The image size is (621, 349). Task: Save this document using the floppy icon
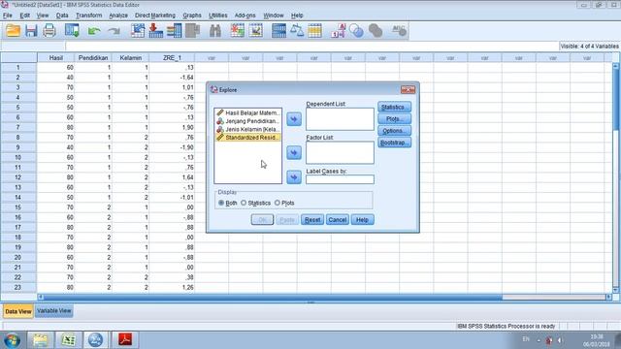[31, 31]
